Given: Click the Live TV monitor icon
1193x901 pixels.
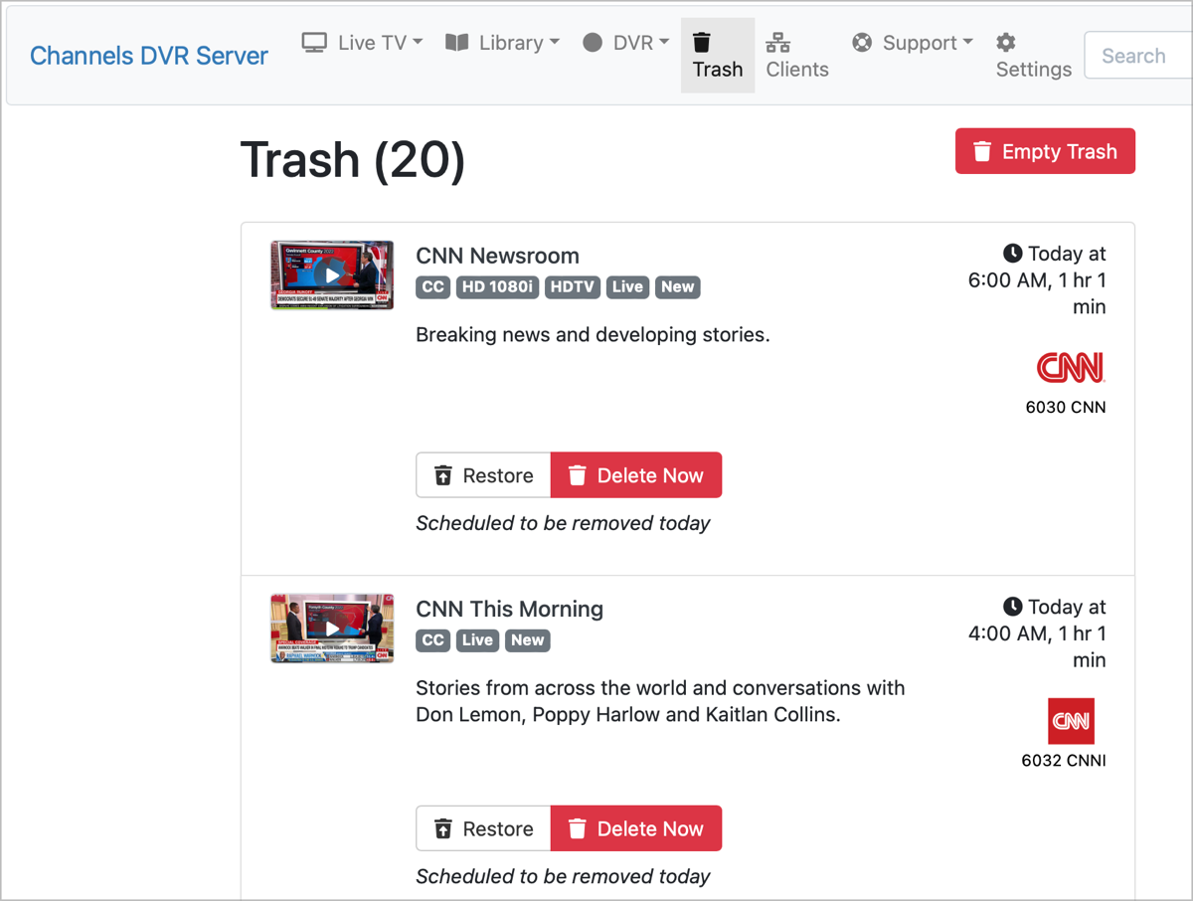Looking at the screenshot, I should [314, 43].
